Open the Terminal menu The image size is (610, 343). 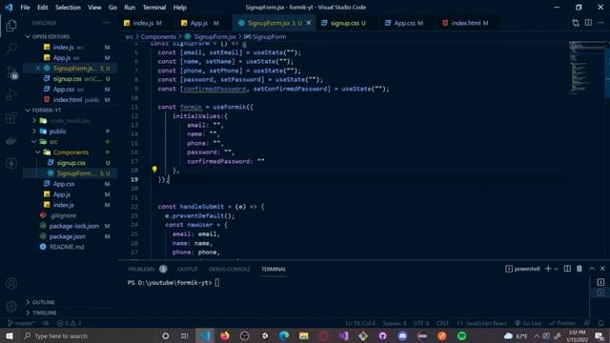point(154,8)
